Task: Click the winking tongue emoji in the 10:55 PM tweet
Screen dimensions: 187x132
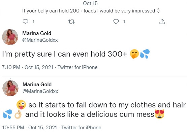Action: tap(21, 105)
